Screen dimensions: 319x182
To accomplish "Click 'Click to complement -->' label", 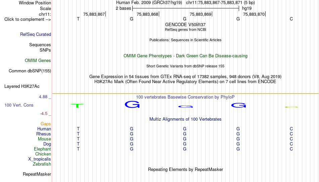I will pyautogui.click(x=28, y=19).
